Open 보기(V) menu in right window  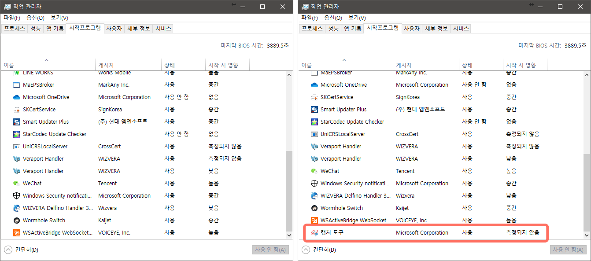[357, 18]
